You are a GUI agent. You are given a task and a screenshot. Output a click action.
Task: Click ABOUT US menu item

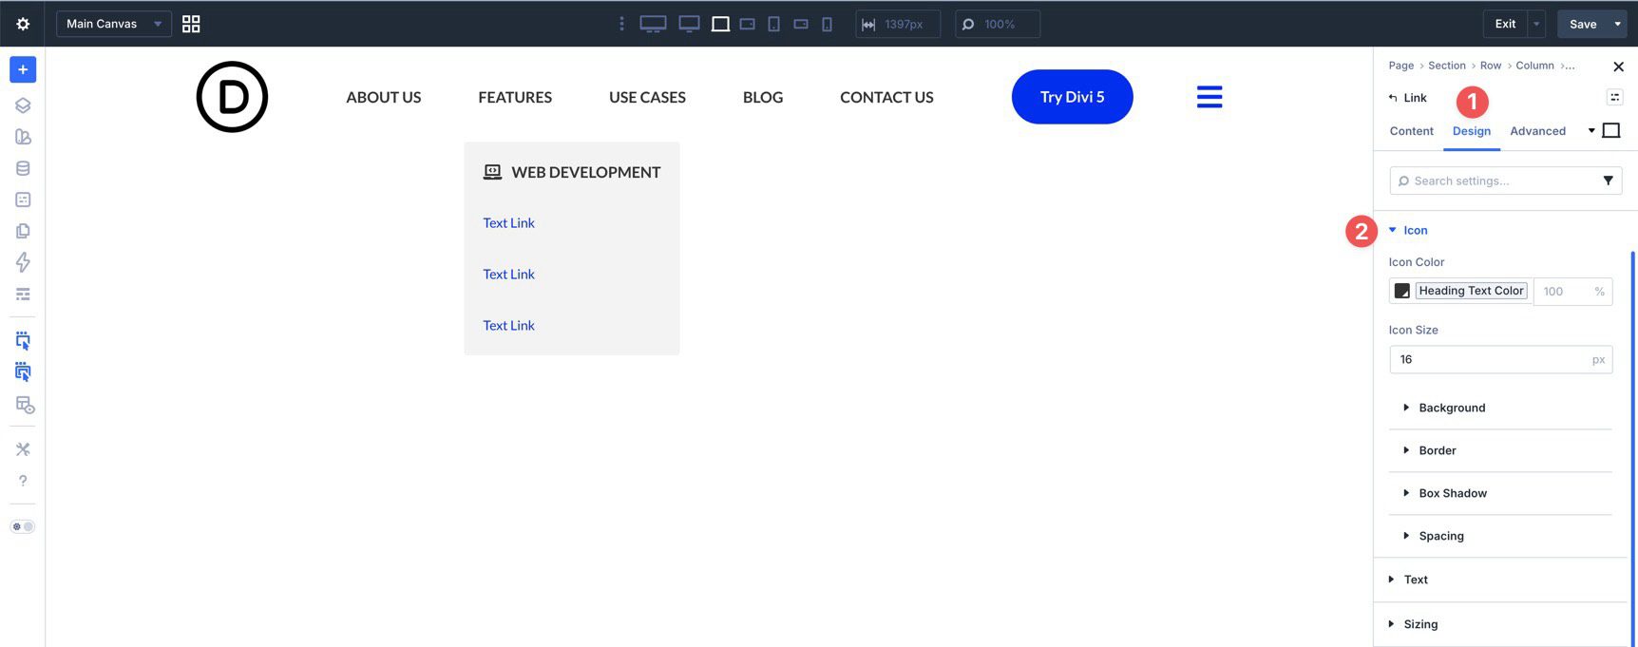[x=383, y=97]
